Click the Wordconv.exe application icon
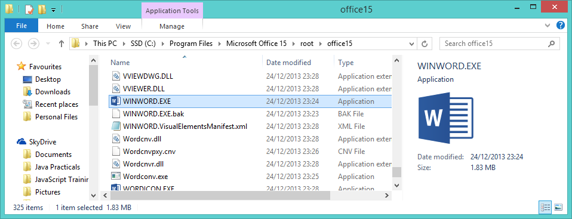This screenshot has height=219, width=572. (x=116, y=177)
